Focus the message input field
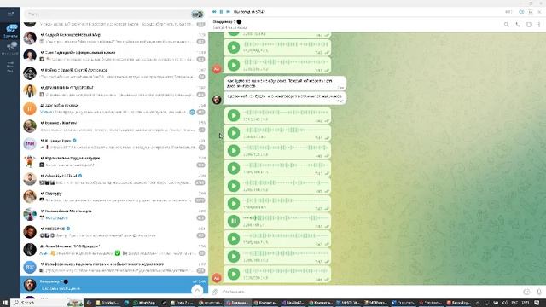This screenshot has height=307, width=546. coord(371,292)
